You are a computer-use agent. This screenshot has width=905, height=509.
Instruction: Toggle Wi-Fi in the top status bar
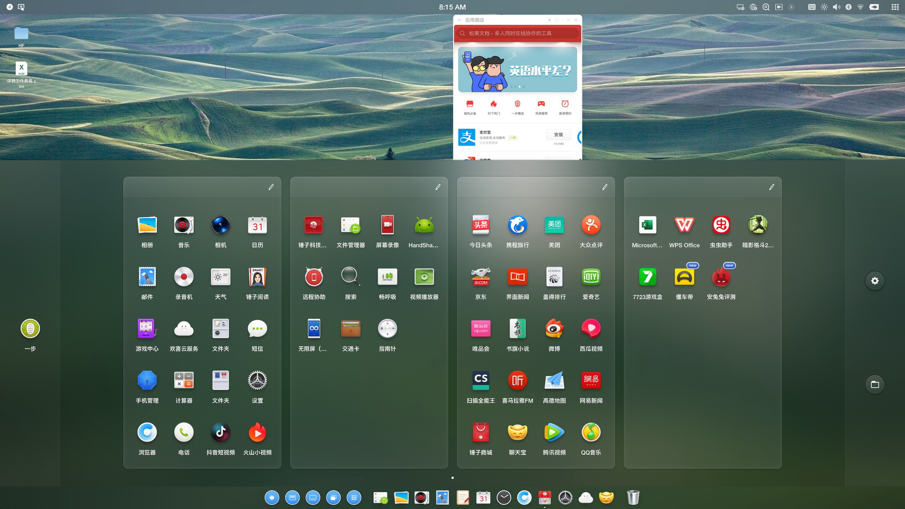click(x=860, y=7)
